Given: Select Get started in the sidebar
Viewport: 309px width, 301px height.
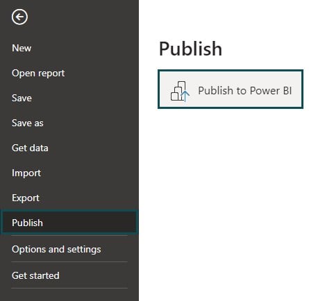Looking at the screenshot, I should click(35, 275).
